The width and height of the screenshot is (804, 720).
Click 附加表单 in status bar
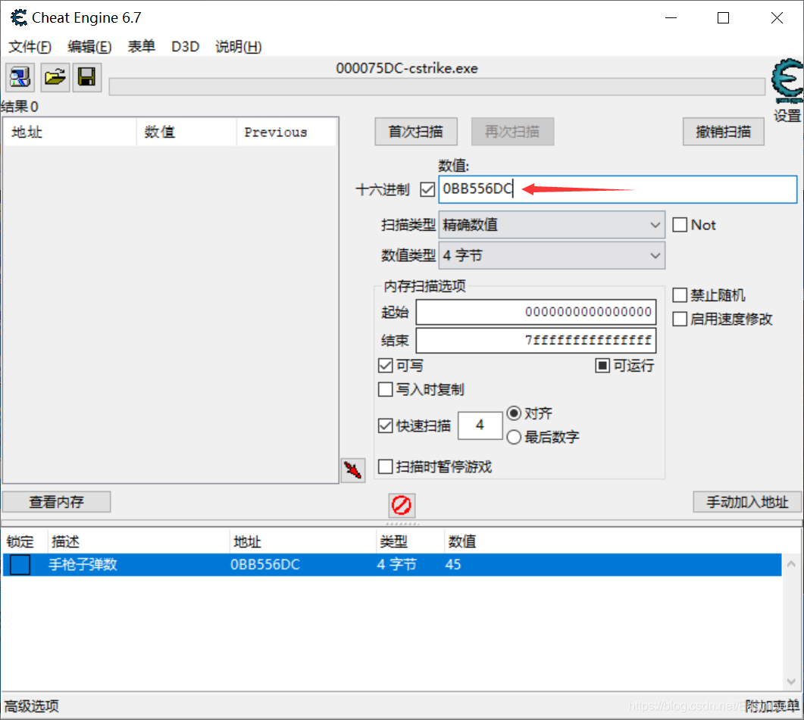click(772, 706)
